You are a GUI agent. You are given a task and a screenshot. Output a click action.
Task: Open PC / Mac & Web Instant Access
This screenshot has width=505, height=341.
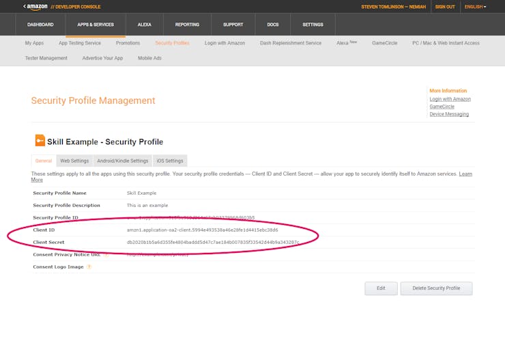click(446, 43)
